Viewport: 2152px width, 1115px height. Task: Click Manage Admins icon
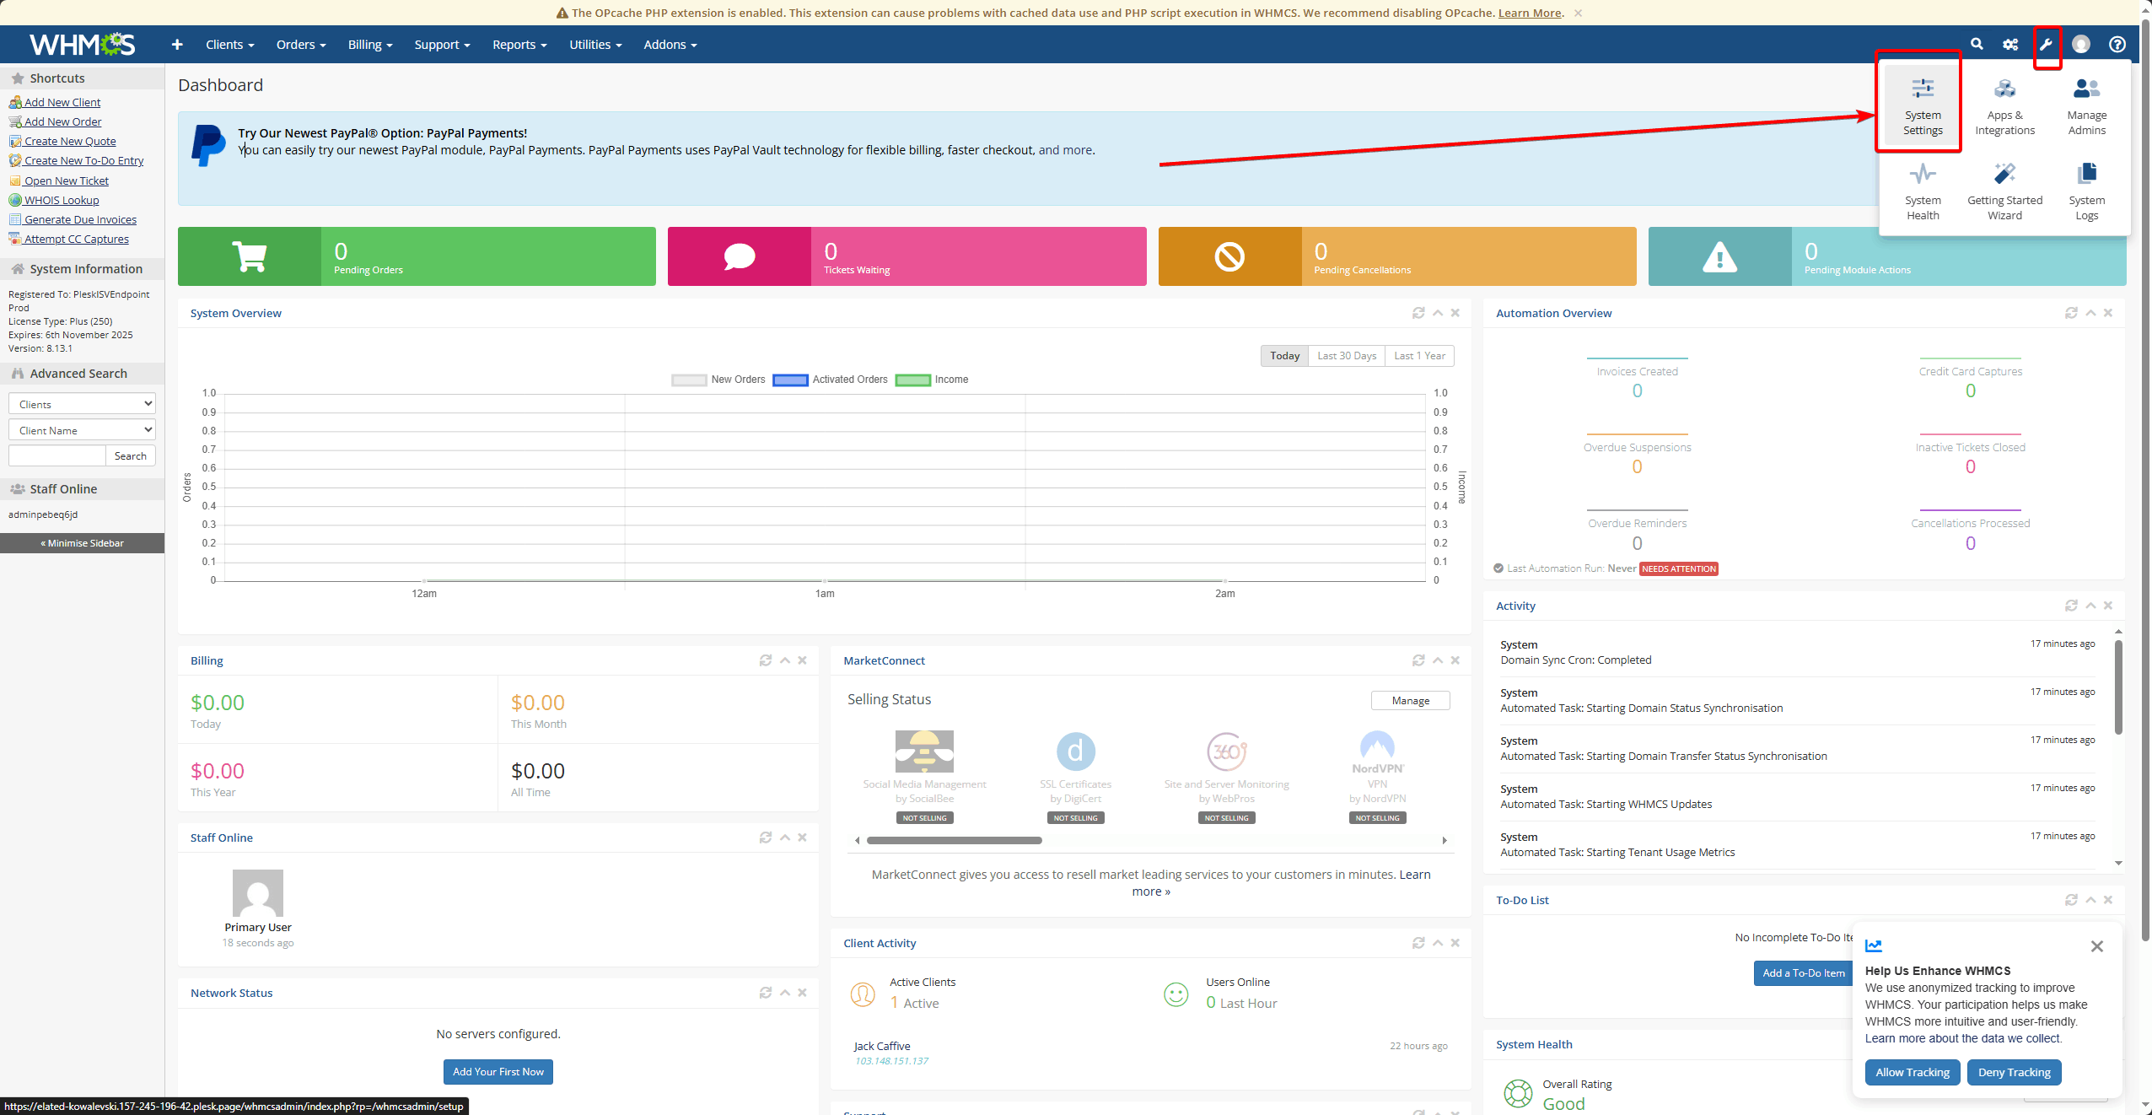[x=2086, y=105]
